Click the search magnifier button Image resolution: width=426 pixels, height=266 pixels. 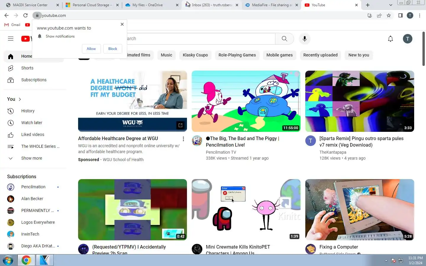point(284,39)
